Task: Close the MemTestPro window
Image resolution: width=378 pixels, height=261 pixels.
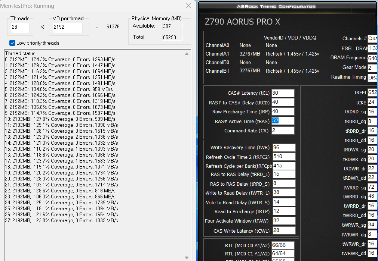Action: pos(188,6)
